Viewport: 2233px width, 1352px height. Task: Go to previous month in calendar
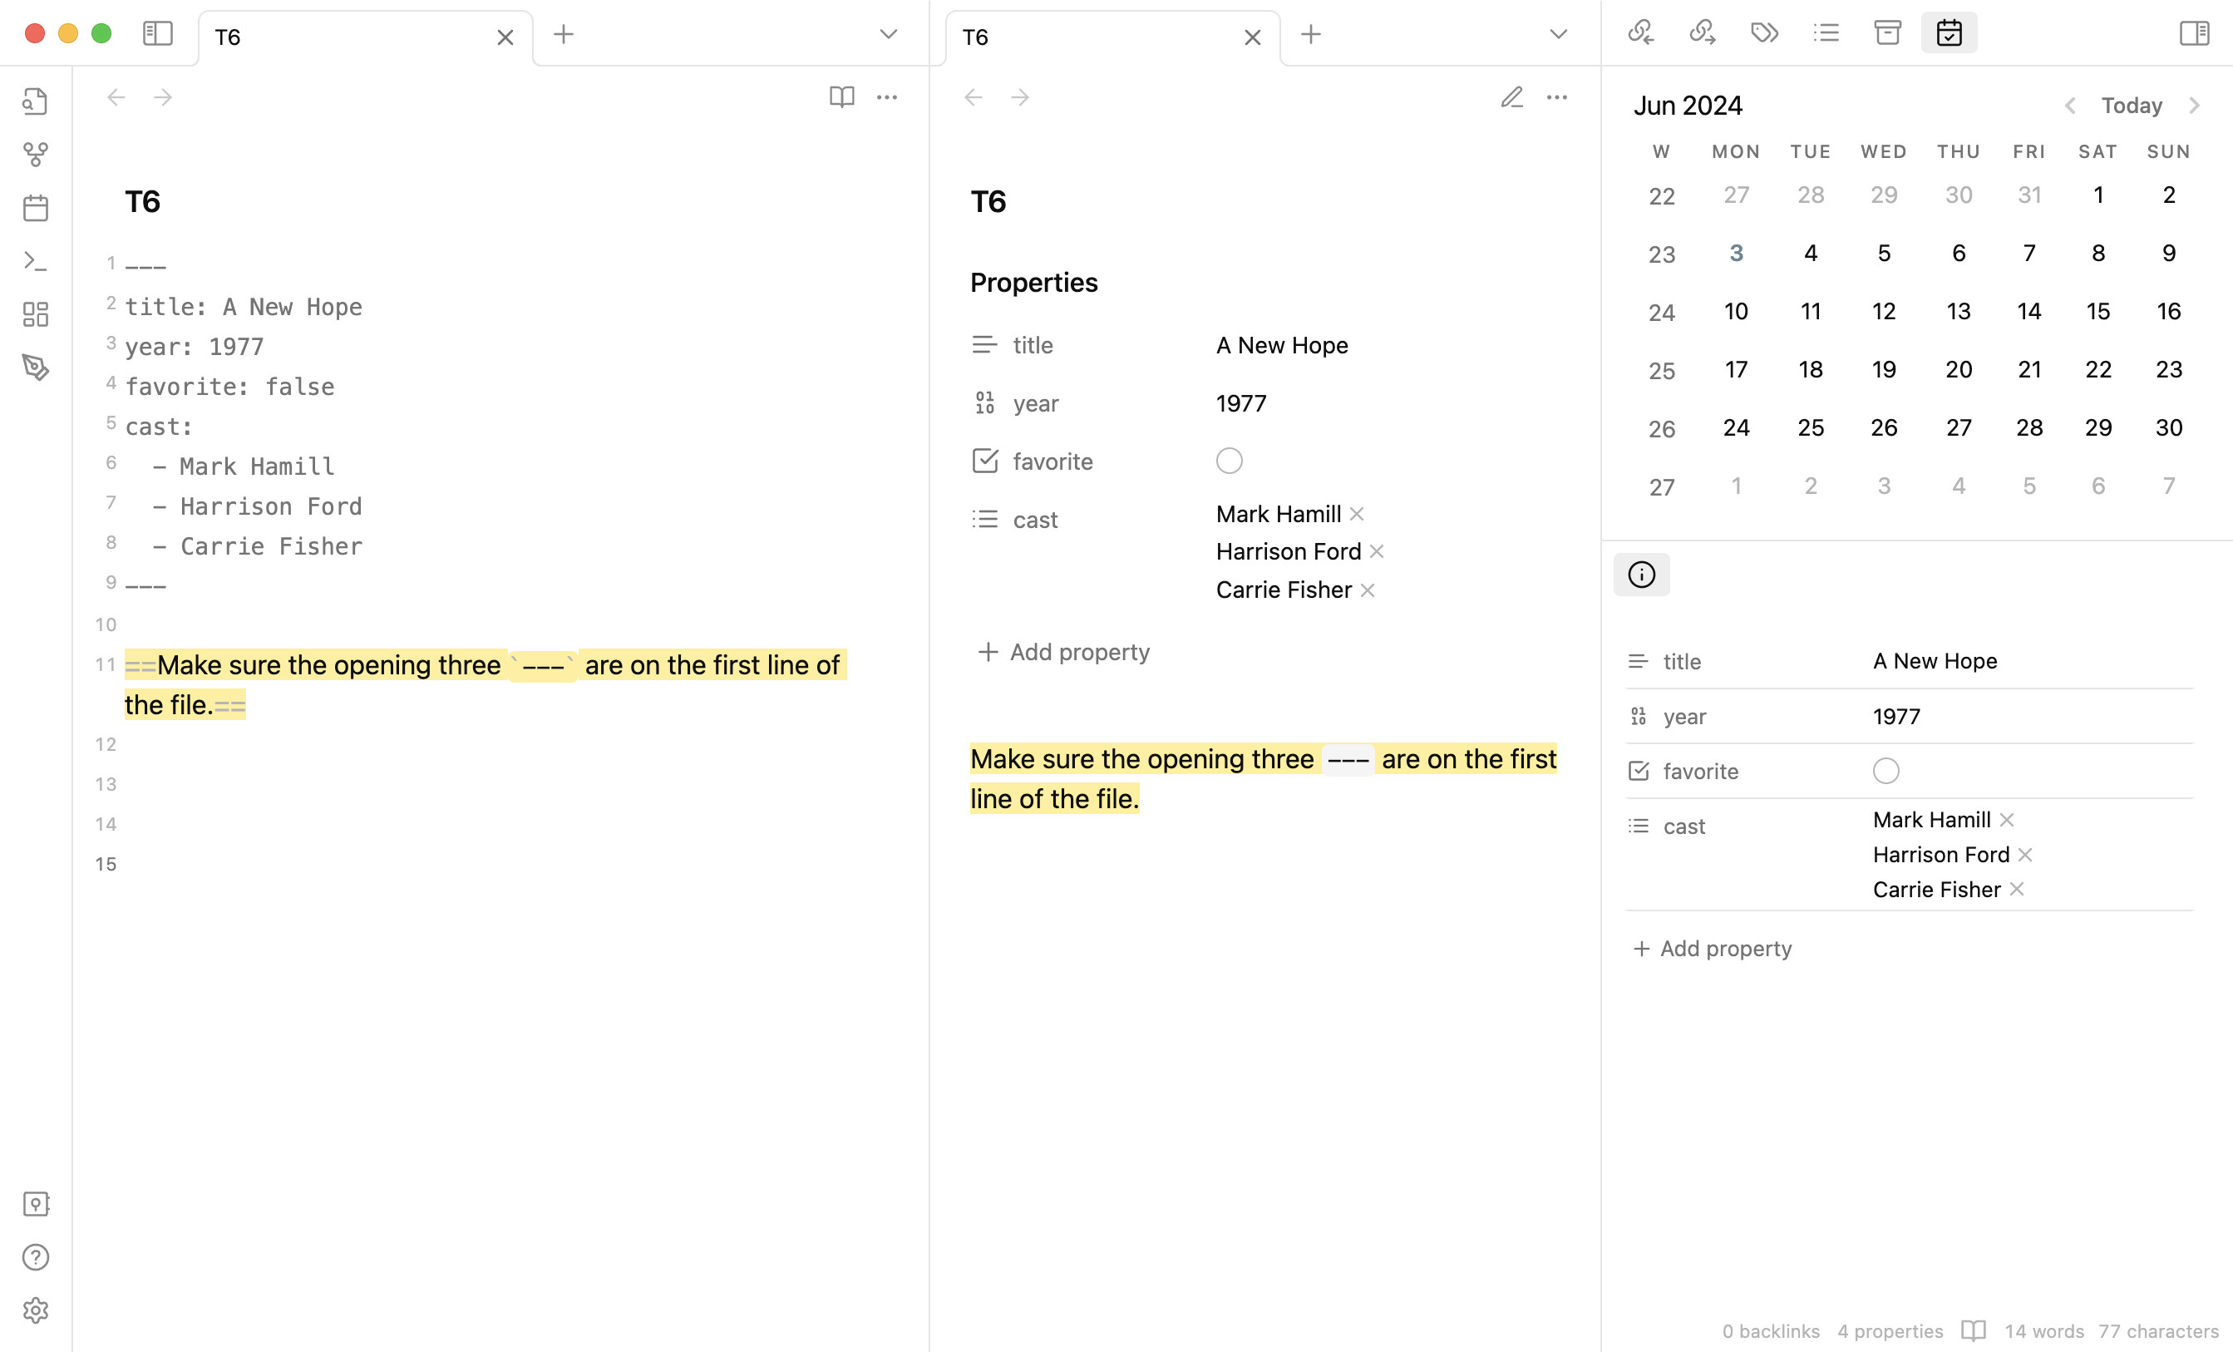[x=2070, y=106]
